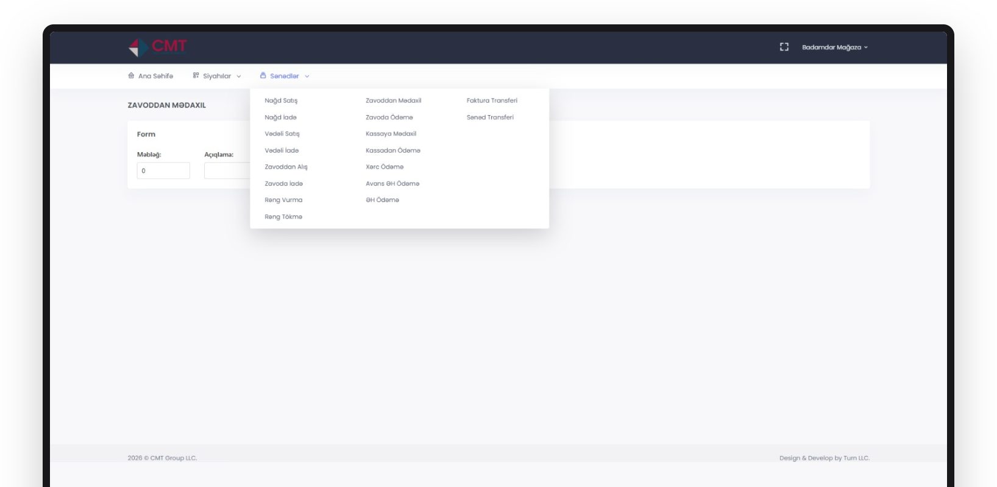
Task: Click the home icon beside Ana Səhifə
Action: pos(131,75)
